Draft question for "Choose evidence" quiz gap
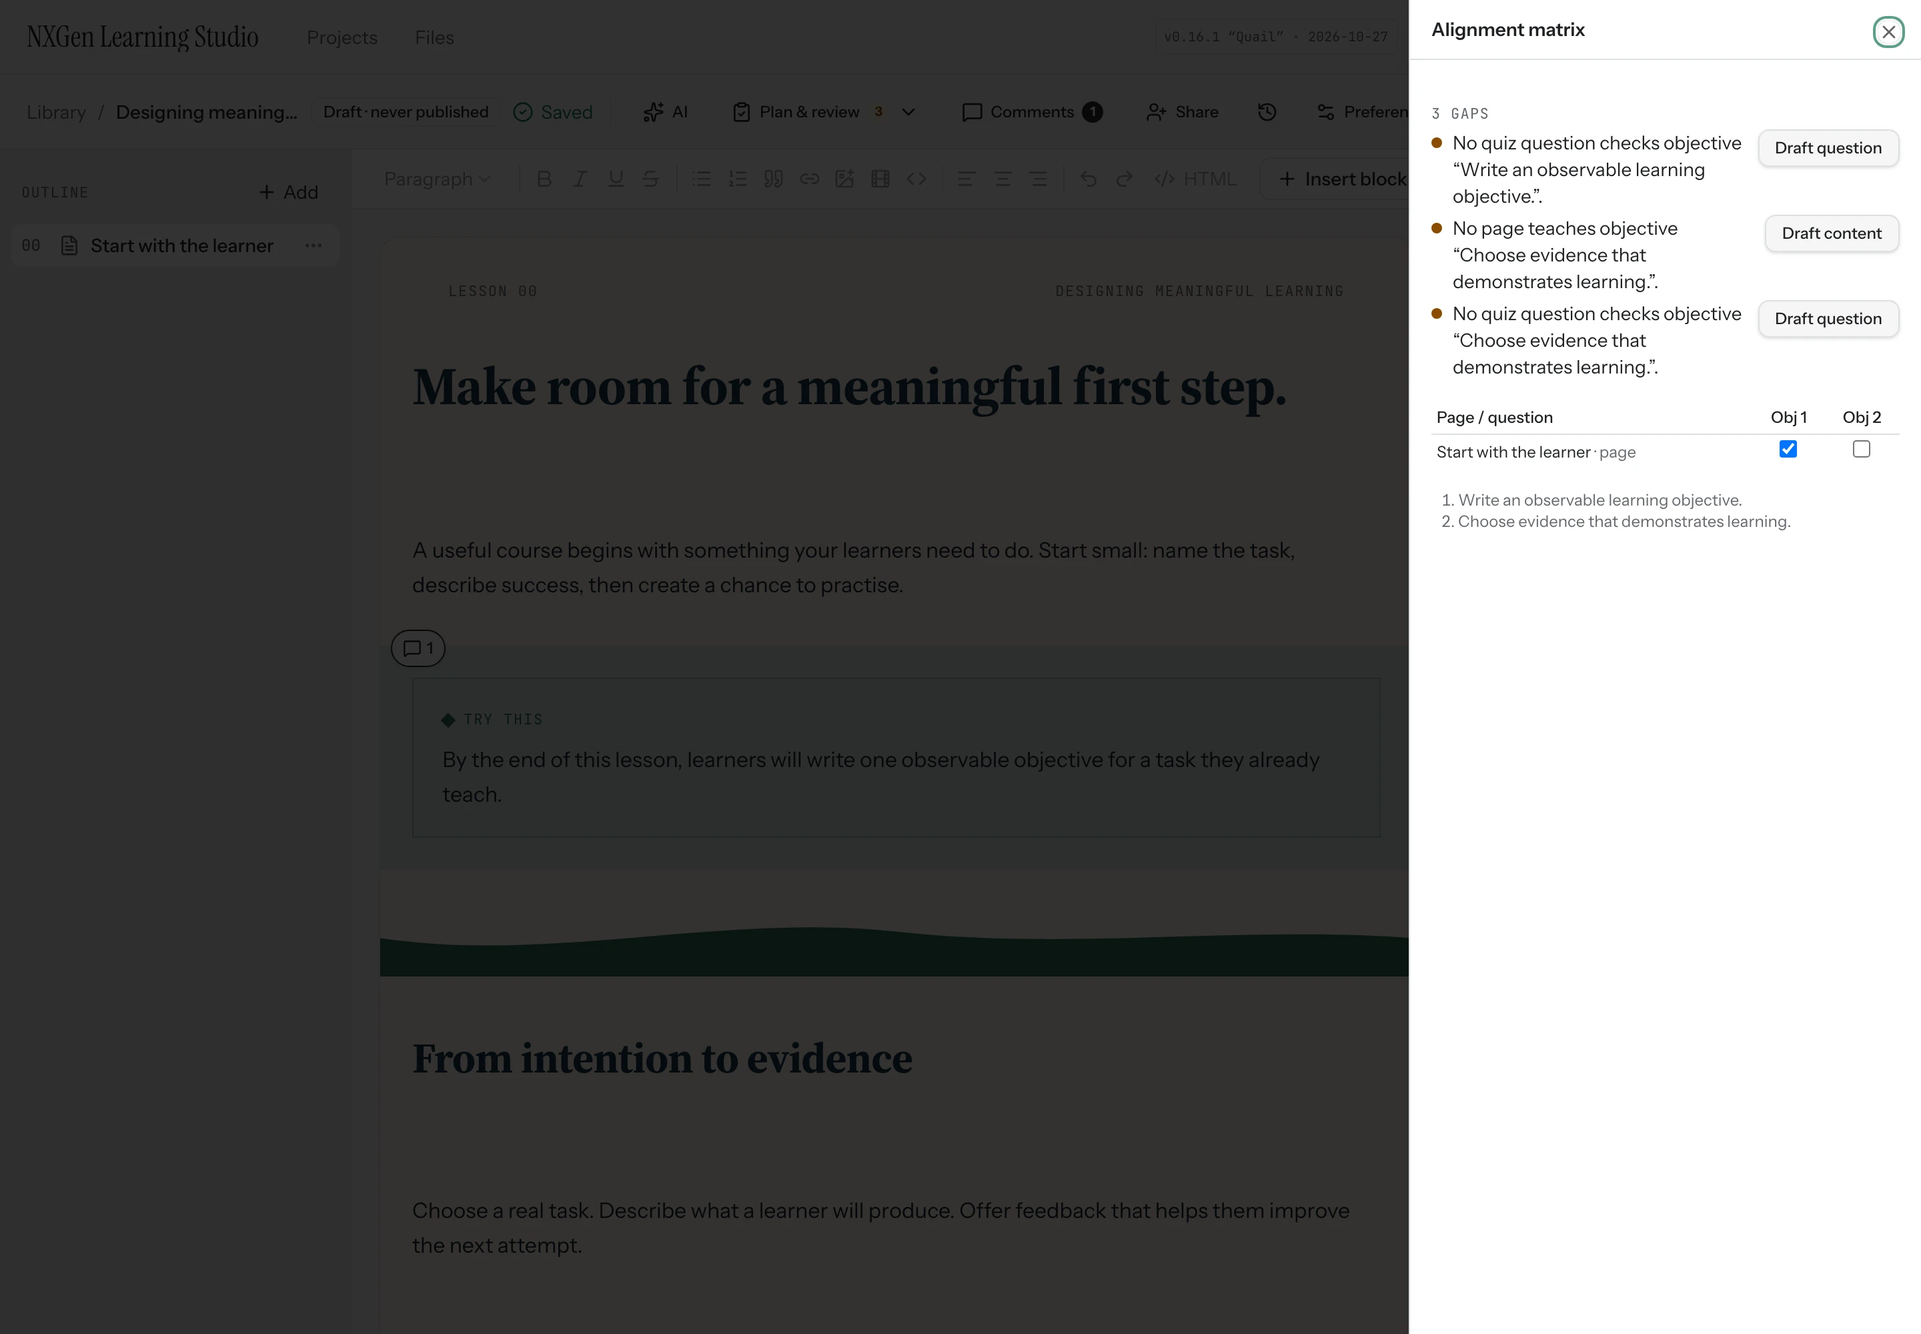Image resolution: width=1921 pixels, height=1334 pixels. [x=1828, y=318]
